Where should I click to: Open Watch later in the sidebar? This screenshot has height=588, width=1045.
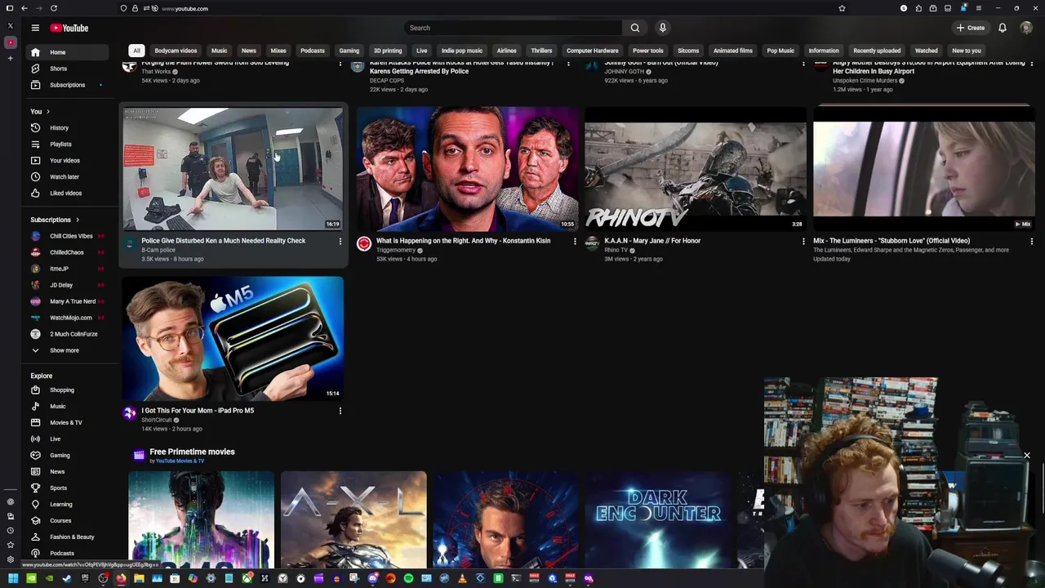65,176
